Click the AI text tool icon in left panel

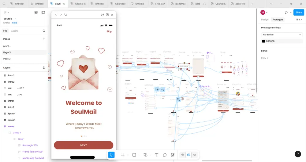tap(36, 13)
